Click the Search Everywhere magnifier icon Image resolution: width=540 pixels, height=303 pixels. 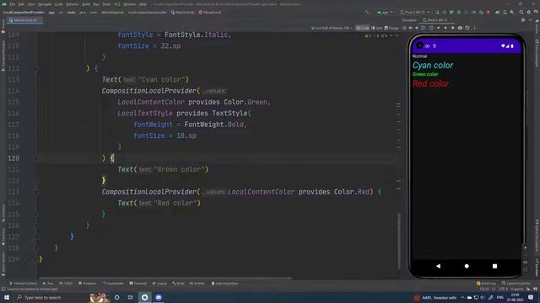[x=521, y=13]
